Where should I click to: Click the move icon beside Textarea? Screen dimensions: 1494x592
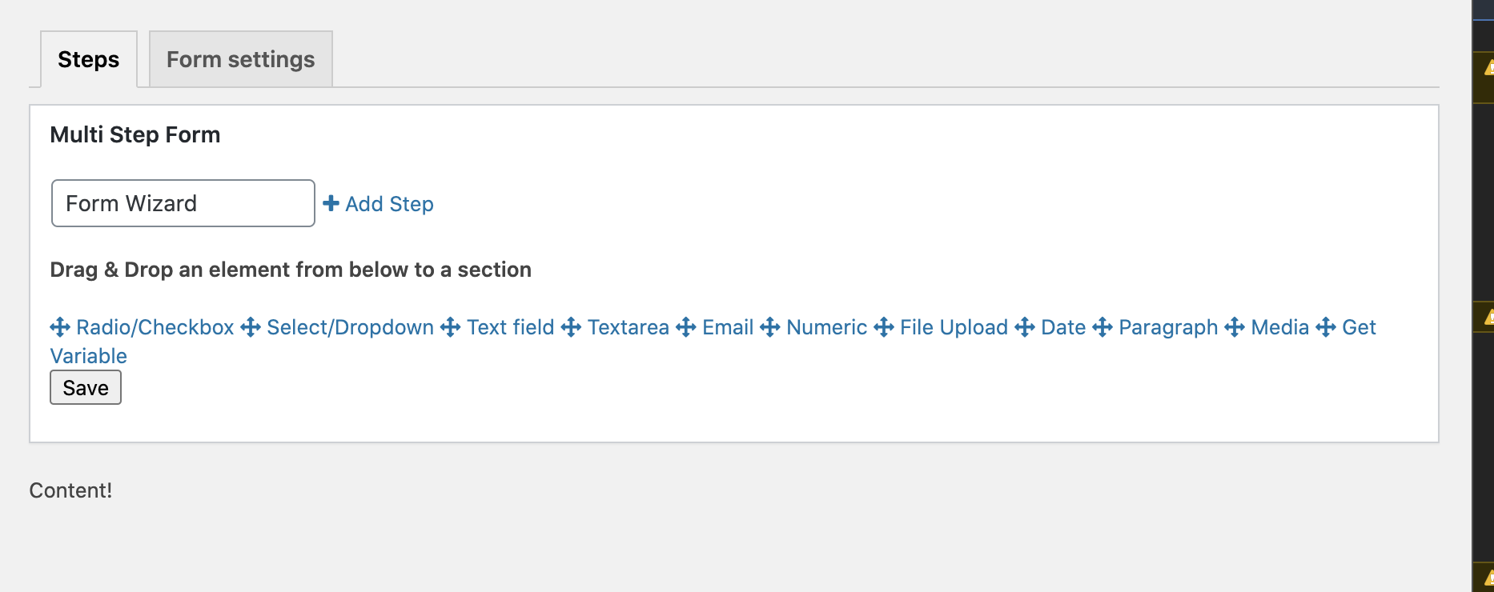tap(571, 327)
